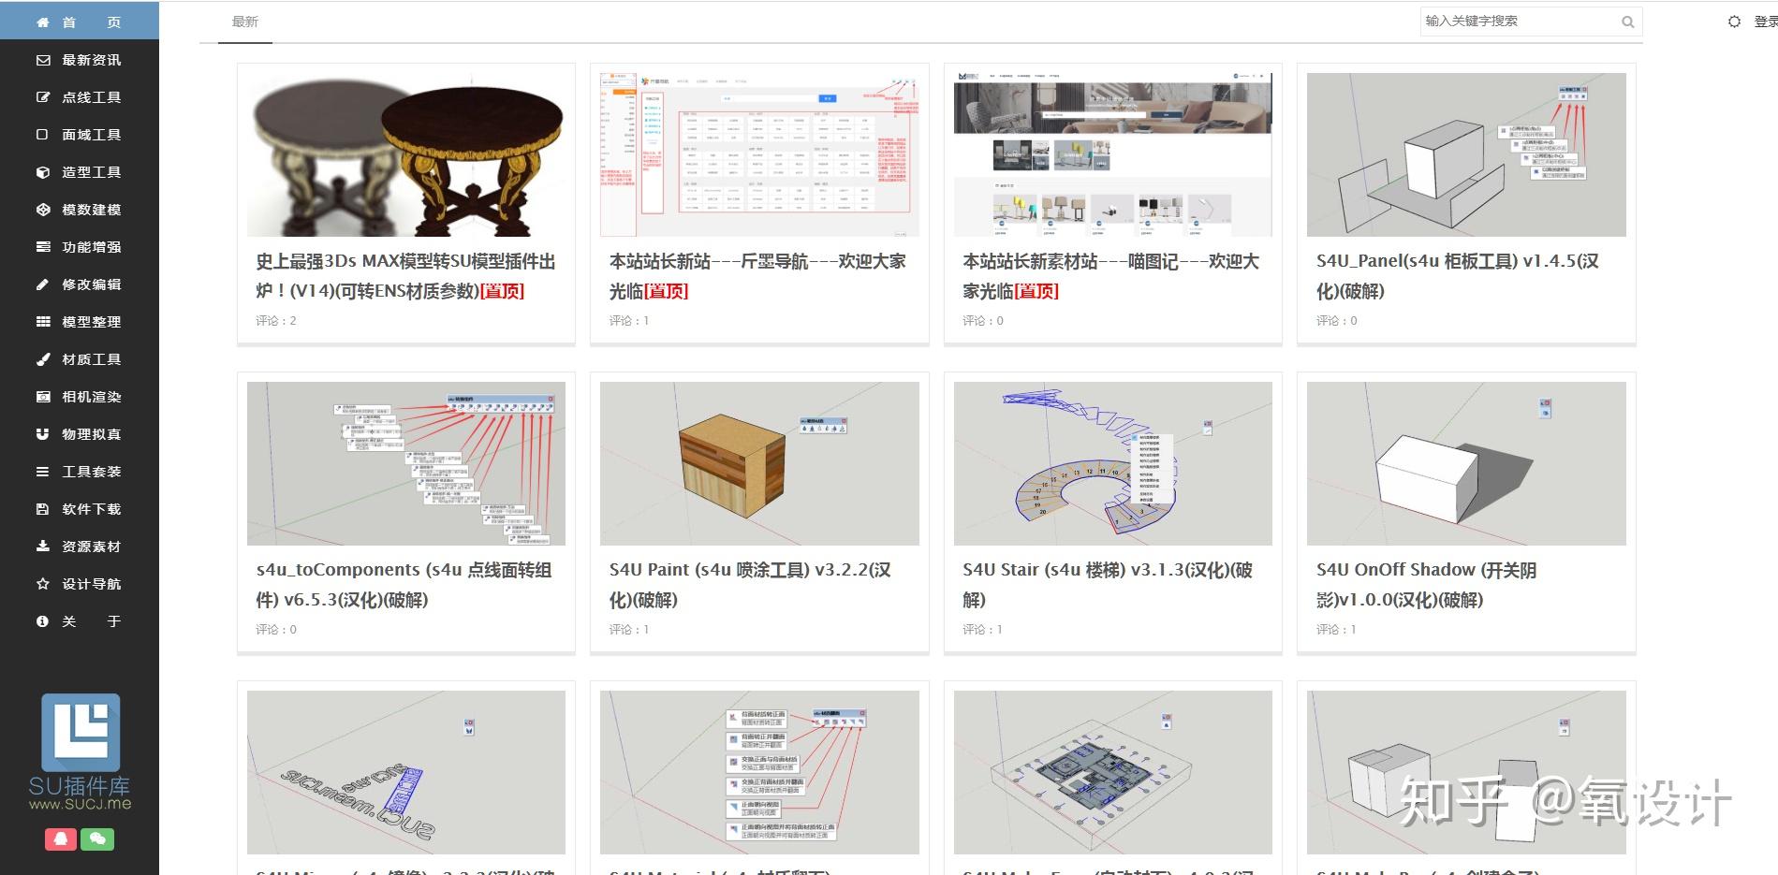The image size is (1778, 875).
Task: Click the red QQ icon under logo
Action: 61,839
